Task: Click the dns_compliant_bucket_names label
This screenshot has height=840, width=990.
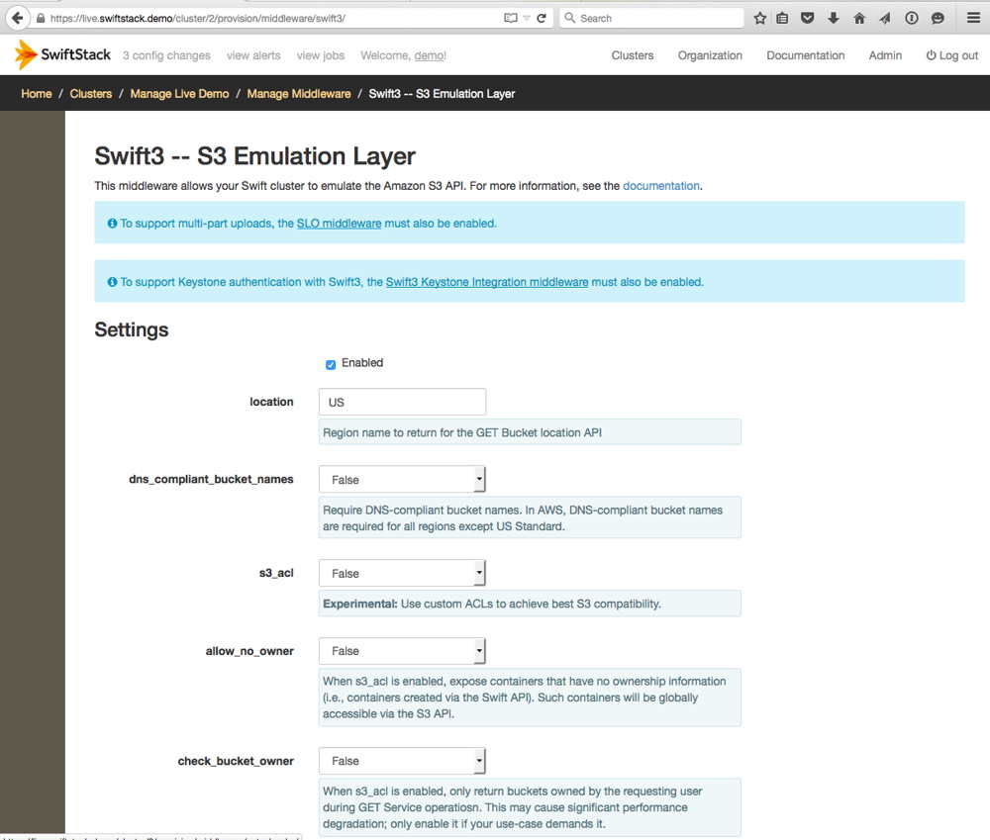Action: coord(211,479)
